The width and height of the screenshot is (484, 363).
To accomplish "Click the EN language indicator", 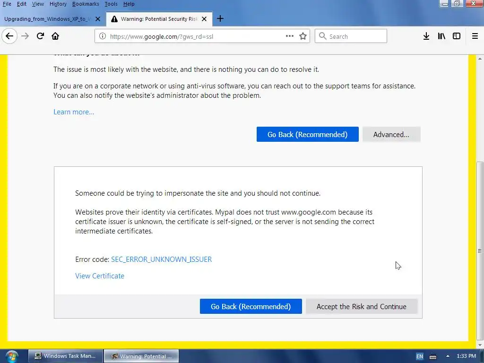I will pos(420,356).
